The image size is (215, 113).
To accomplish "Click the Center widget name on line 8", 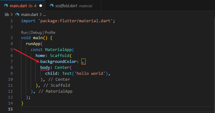I will (x=62, y=67).
